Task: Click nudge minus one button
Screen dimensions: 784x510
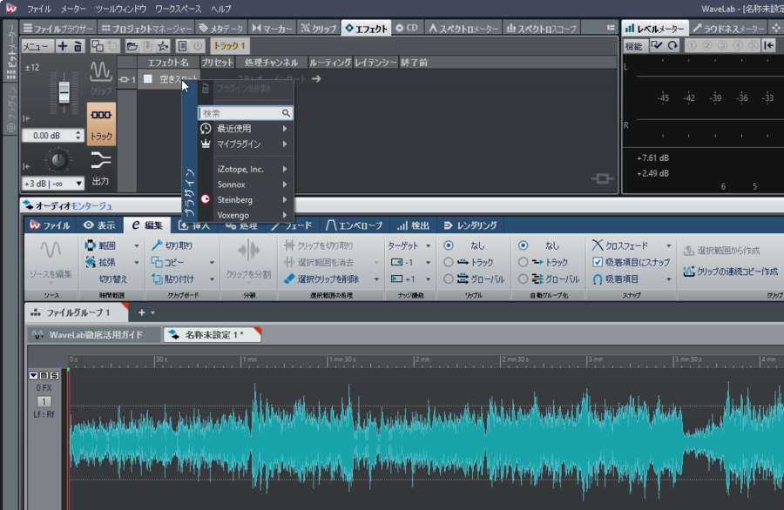Action: coord(404,262)
